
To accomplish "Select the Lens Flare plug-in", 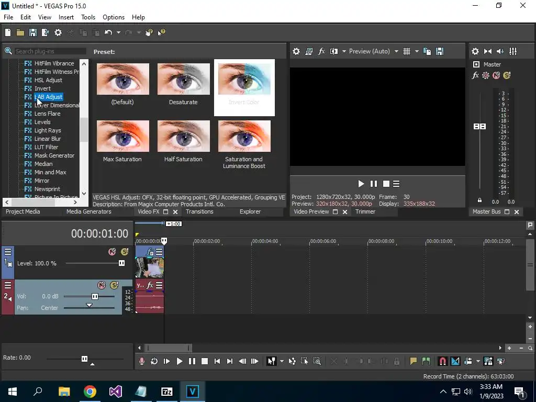I will [x=47, y=114].
